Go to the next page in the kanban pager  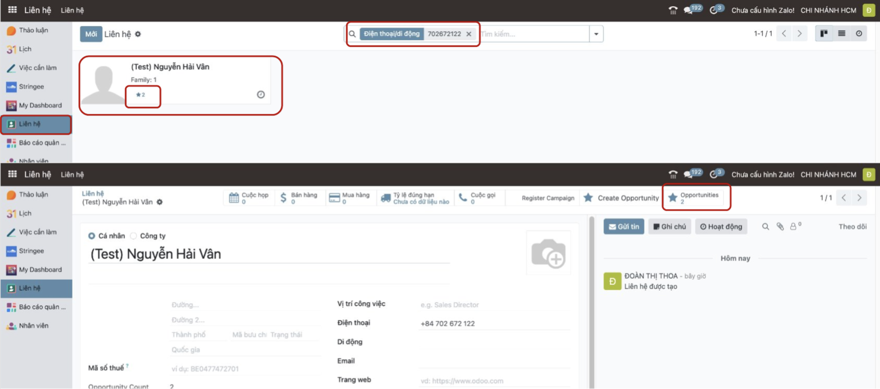click(x=799, y=33)
